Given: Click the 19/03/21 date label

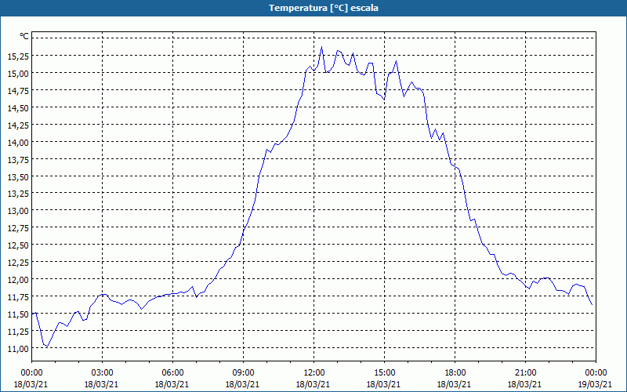Looking at the screenshot, I should pyautogui.click(x=596, y=384).
